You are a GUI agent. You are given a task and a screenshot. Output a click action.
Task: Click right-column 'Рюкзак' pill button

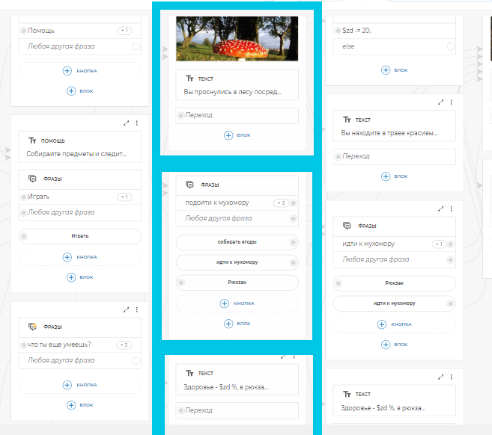pyautogui.click(x=395, y=283)
